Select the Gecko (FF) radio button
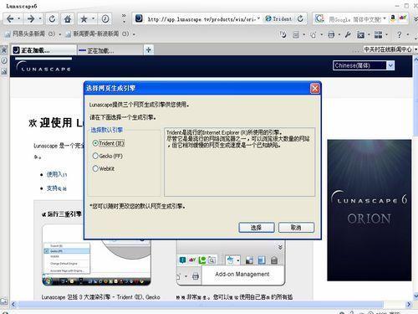 coord(95,156)
